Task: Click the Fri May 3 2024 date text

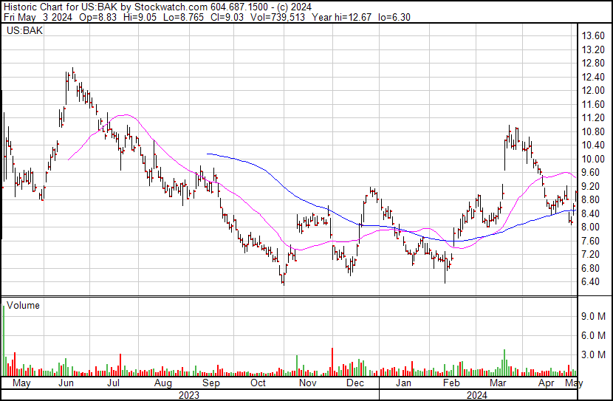Action: tap(38, 17)
